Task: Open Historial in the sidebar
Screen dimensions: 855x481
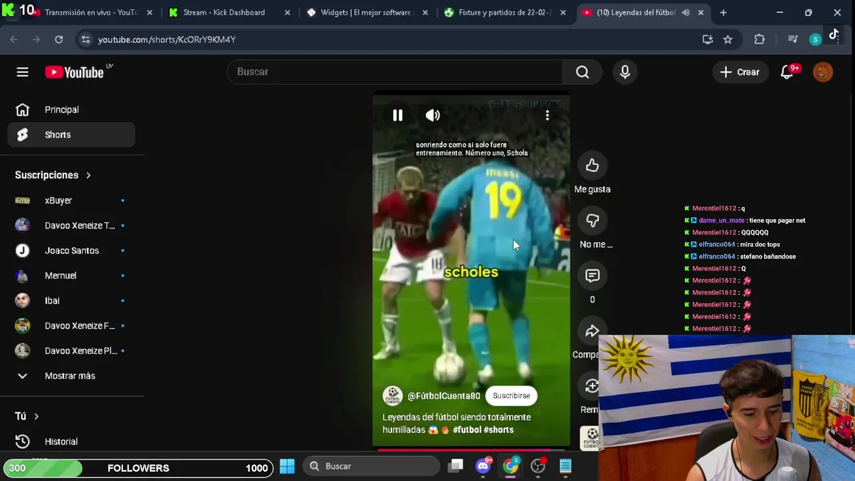Action: coord(71,442)
